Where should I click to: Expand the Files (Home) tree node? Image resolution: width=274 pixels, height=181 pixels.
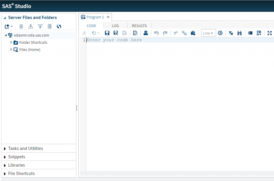pos(11,50)
